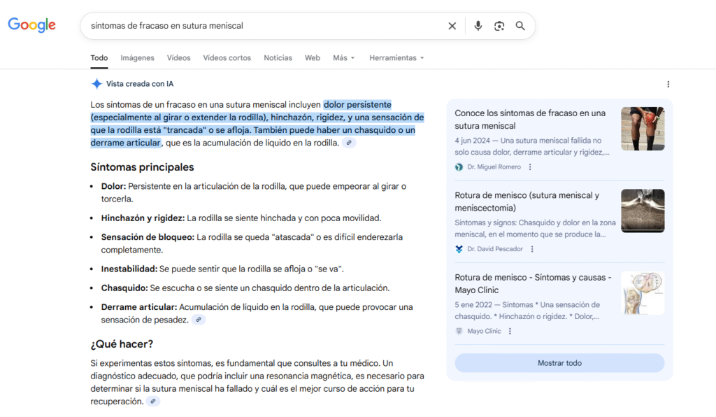Expand the source link icon after 'recuperación'

152,400
